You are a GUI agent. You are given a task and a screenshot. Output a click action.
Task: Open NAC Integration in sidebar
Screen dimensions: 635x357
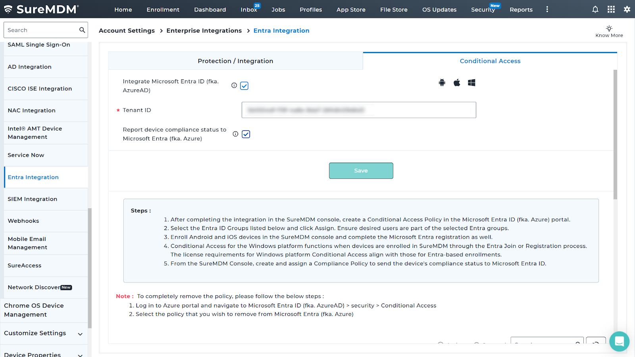(x=46, y=110)
